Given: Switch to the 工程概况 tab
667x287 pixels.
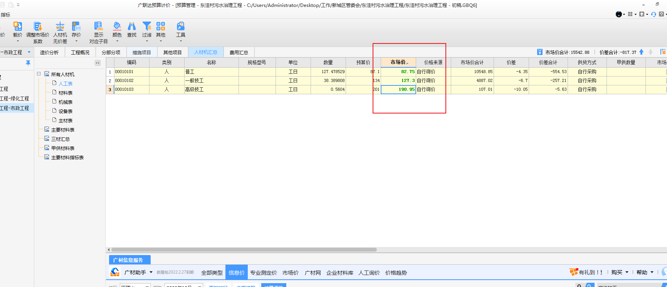Looking at the screenshot, I should pos(80,52).
